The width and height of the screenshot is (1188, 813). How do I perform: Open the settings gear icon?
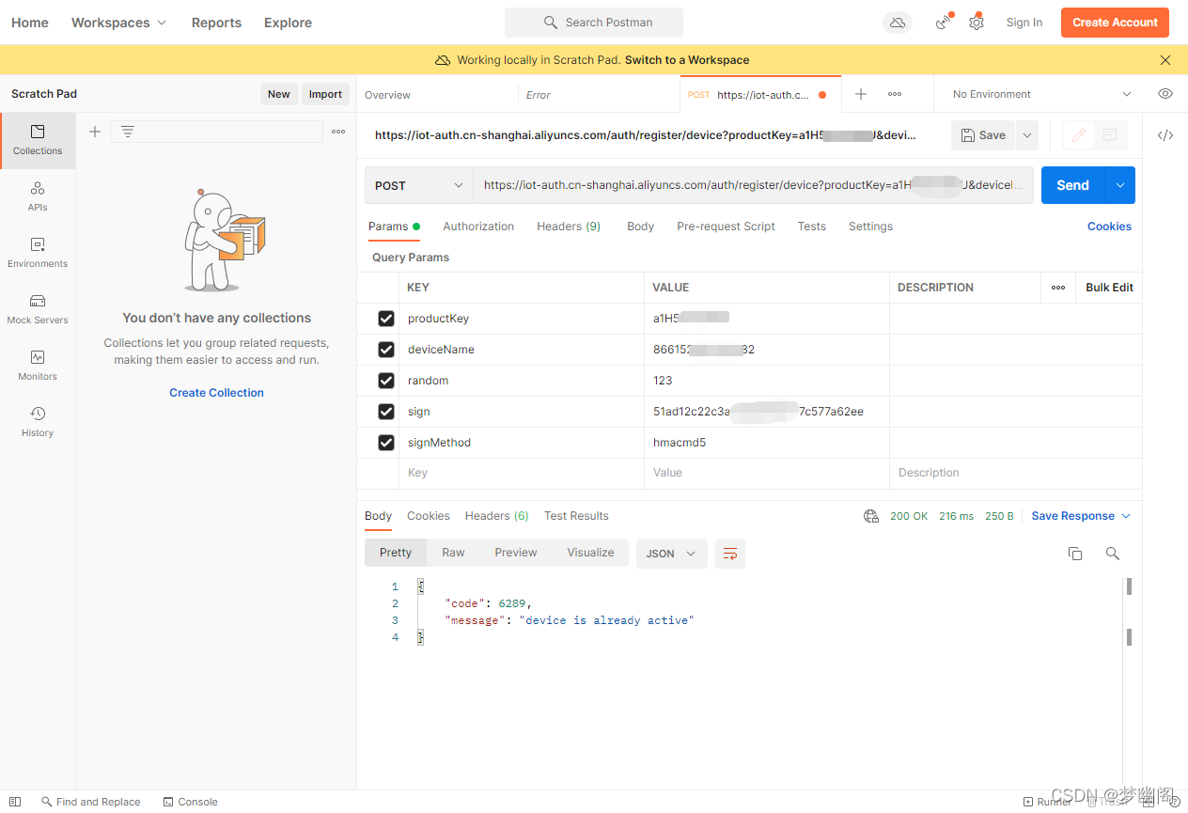point(977,23)
